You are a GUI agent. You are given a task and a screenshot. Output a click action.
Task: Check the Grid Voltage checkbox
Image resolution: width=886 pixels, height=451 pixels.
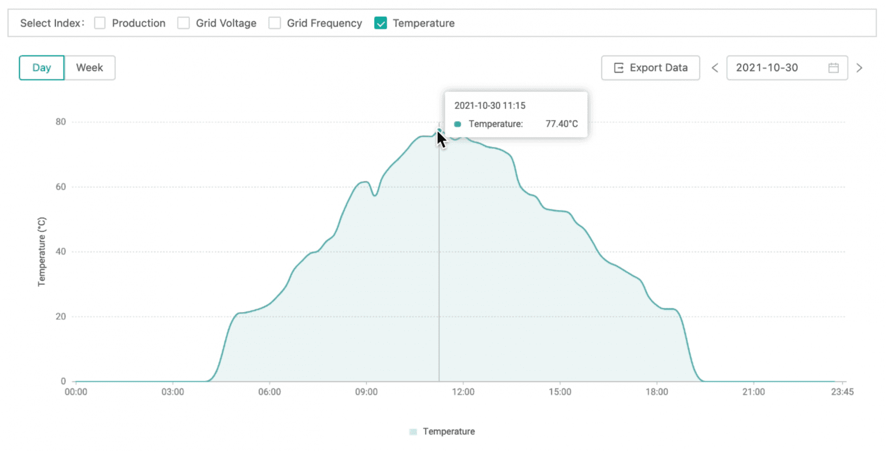(x=183, y=23)
